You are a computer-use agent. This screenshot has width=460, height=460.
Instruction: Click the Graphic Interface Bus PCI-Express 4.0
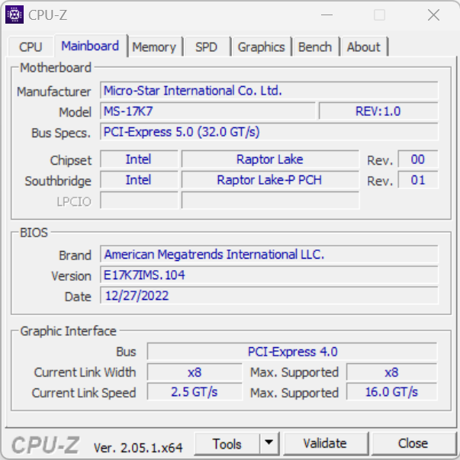tap(292, 352)
